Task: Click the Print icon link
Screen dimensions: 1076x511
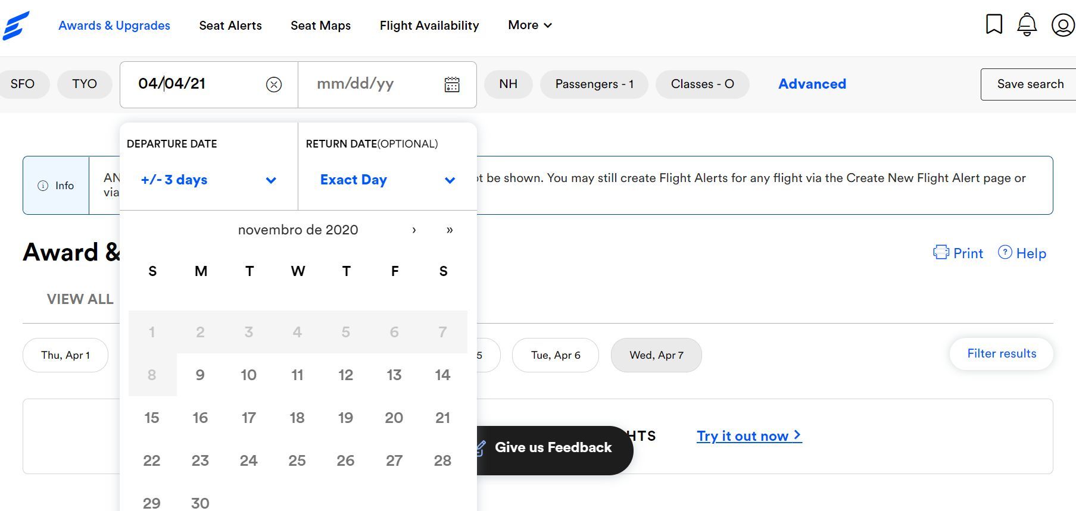Action: (x=958, y=253)
